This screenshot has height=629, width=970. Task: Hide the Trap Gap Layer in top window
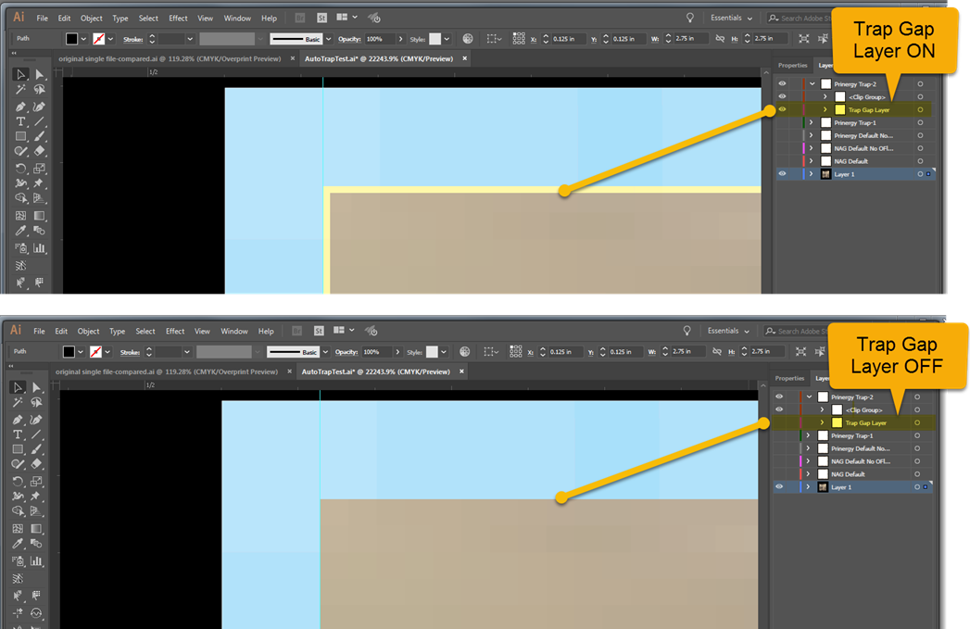(782, 109)
